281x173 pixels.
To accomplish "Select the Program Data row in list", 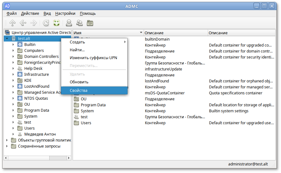I will click(93, 105).
